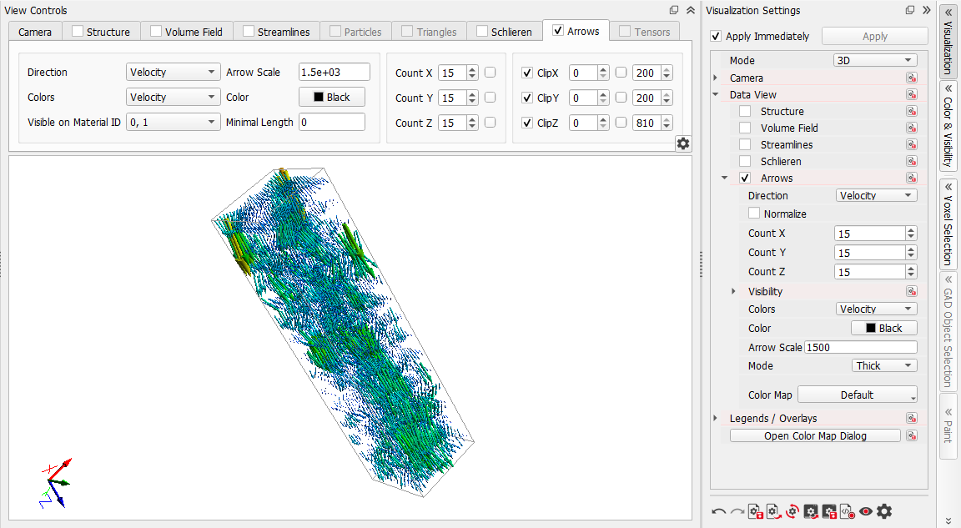
Task: Click the dark window gear with red arrow icon
Action: pyautogui.click(x=811, y=511)
